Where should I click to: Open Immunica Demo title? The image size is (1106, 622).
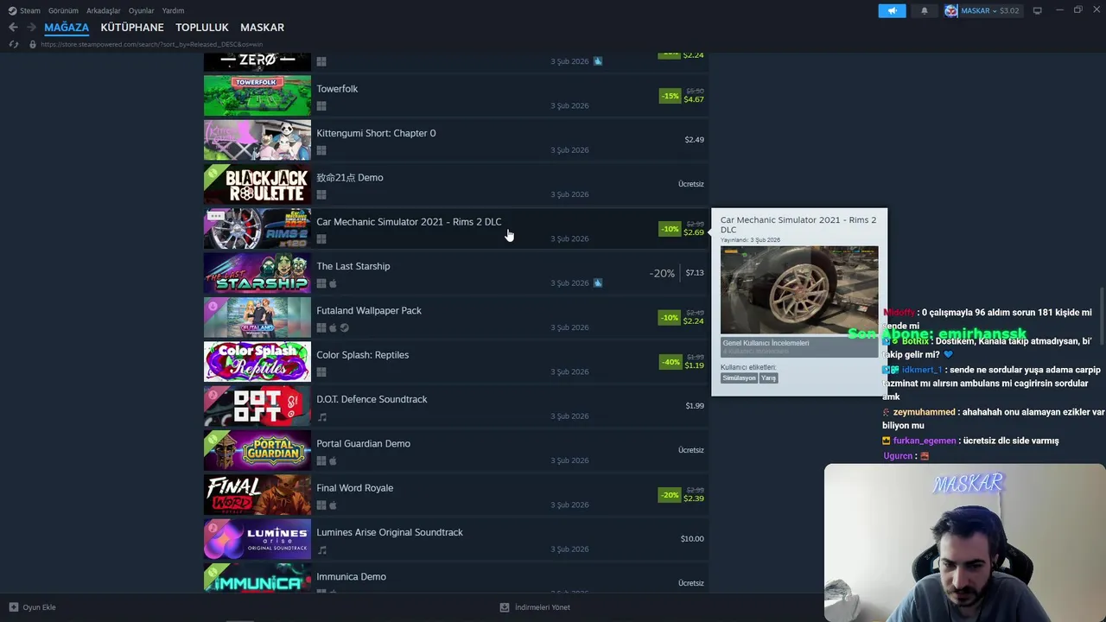click(351, 576)
